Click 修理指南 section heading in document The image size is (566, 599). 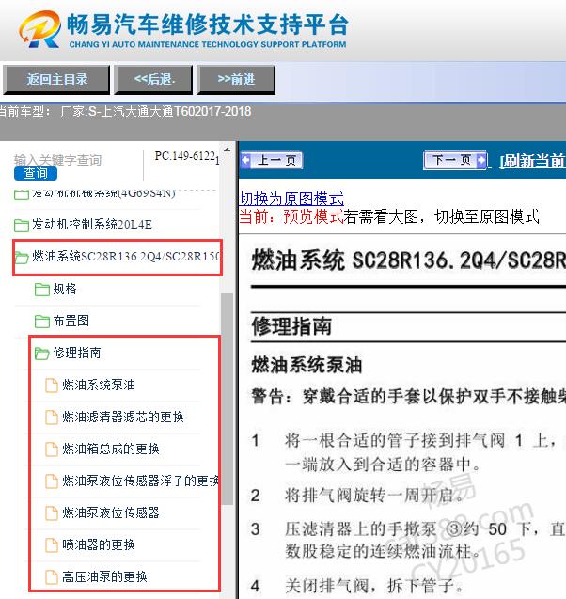[291, 326]
